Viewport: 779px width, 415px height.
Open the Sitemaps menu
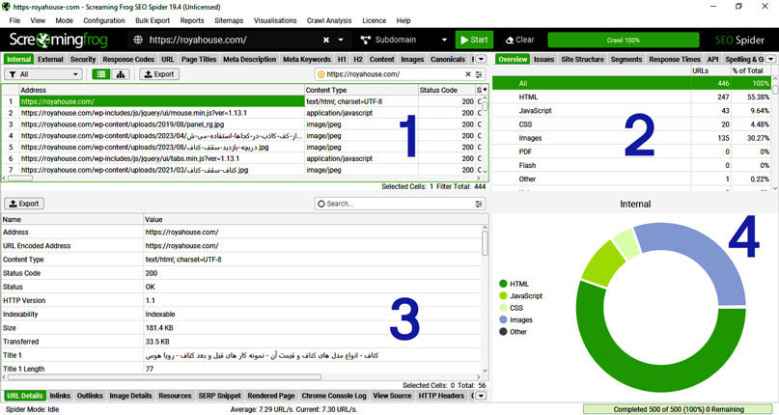pos(229,20)
